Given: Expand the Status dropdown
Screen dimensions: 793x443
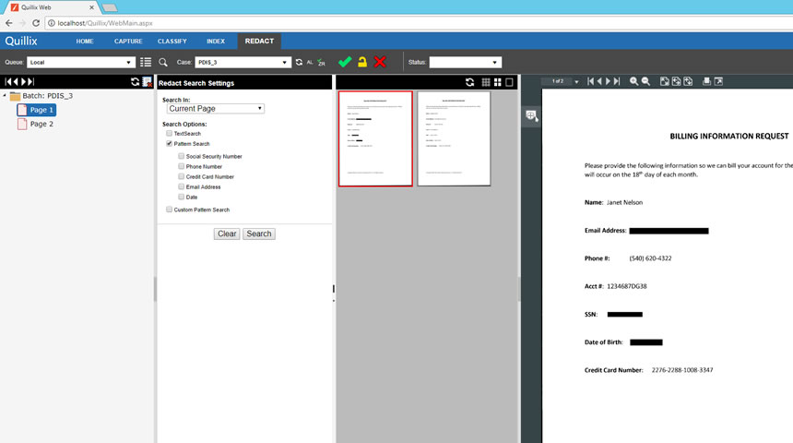Looking at the screenshot, I should [466, 63].
